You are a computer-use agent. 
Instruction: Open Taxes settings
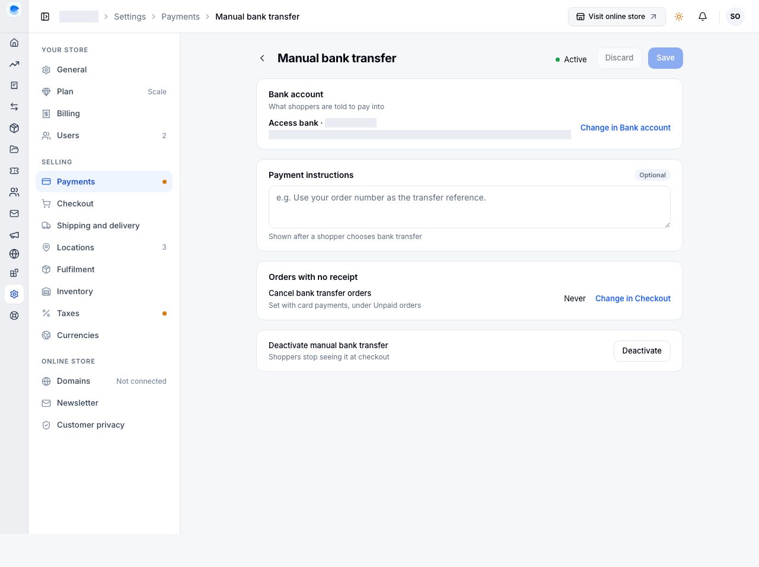coord(104,313)
